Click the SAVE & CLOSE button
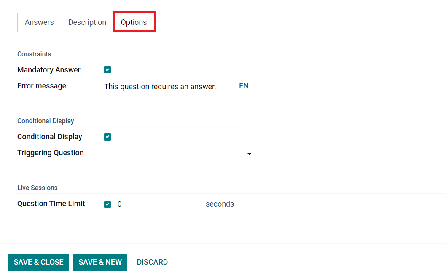The width and height of the screenshot is (446, 276). coord(38,262)
